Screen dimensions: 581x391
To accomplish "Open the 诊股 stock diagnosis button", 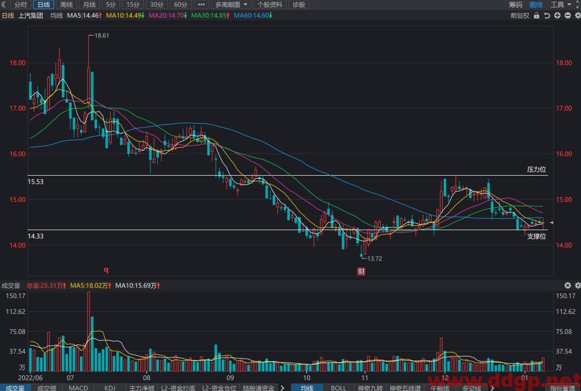I will [x=298, y=5].
